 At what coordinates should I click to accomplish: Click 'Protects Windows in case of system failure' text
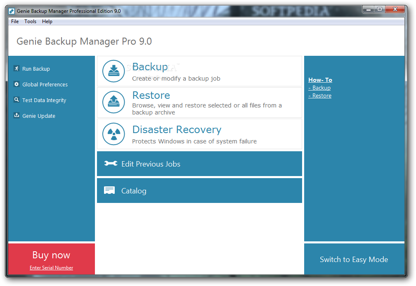click(x=194, y=141)
